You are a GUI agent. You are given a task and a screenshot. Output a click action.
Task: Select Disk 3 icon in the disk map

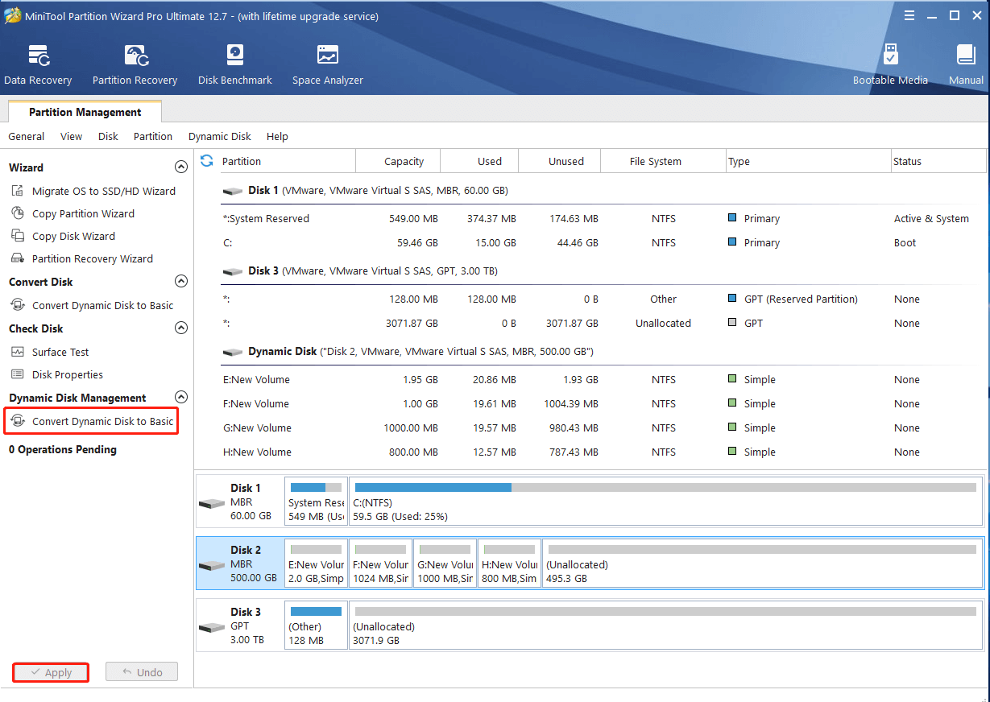pyautogui.click(x=211, y=627)
